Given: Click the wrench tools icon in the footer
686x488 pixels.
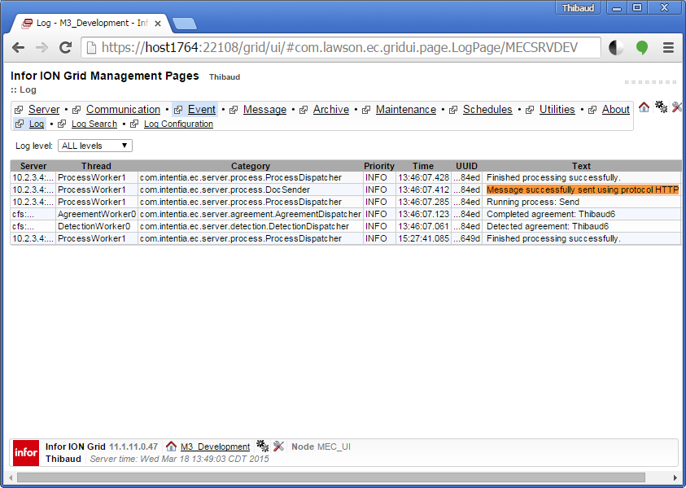Looking at the screenshot, I should (278, 446).
